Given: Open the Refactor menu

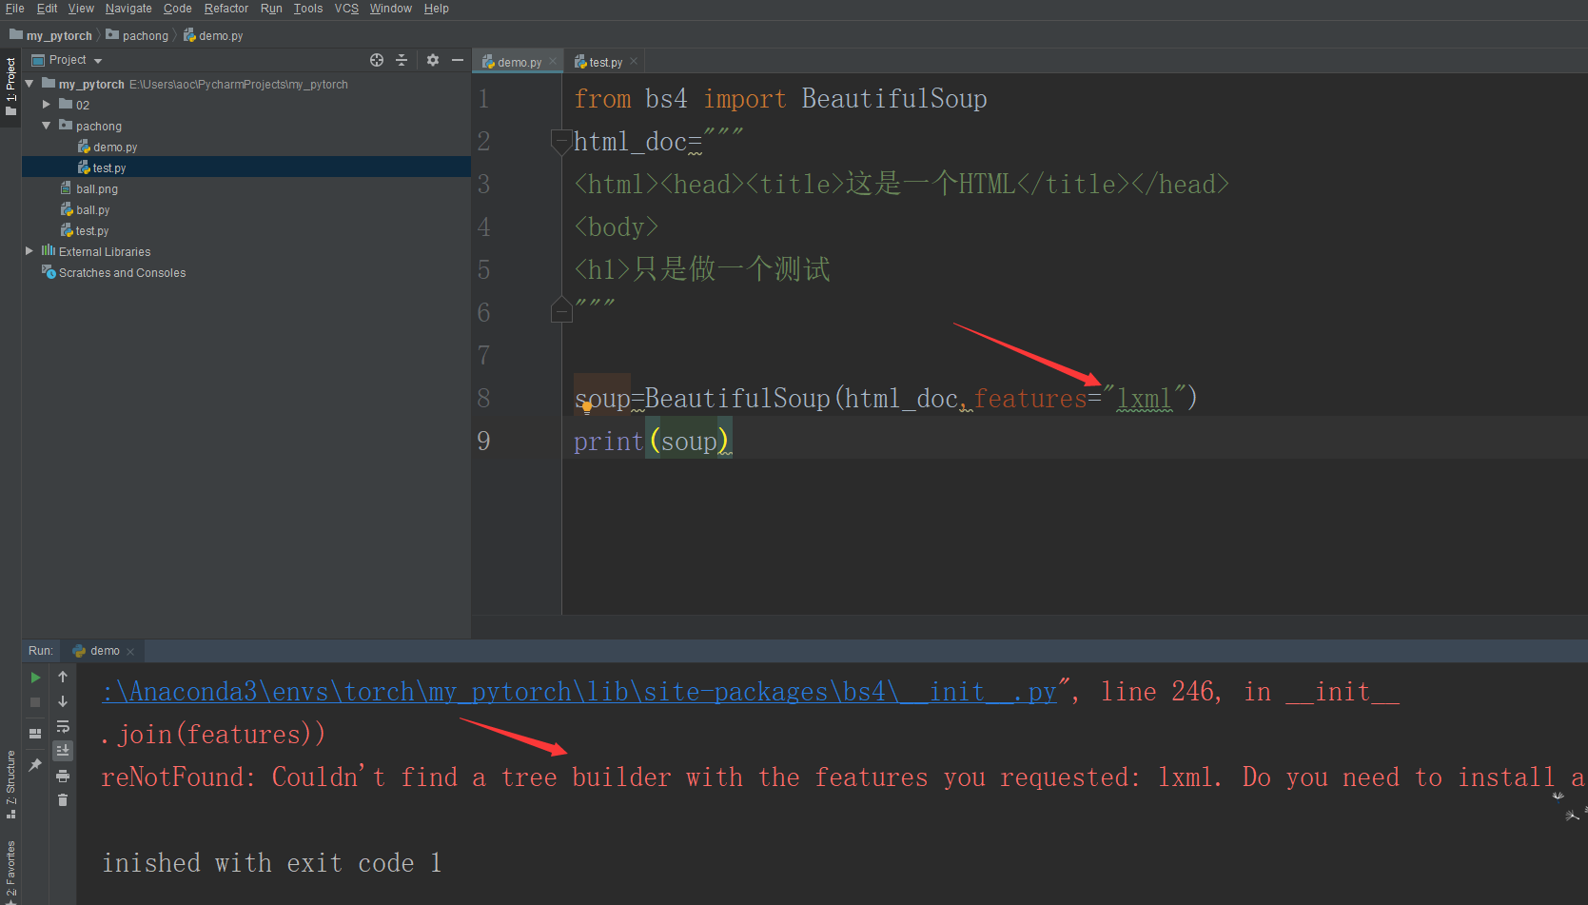Looking at the screenshot, I should point(226,9).
